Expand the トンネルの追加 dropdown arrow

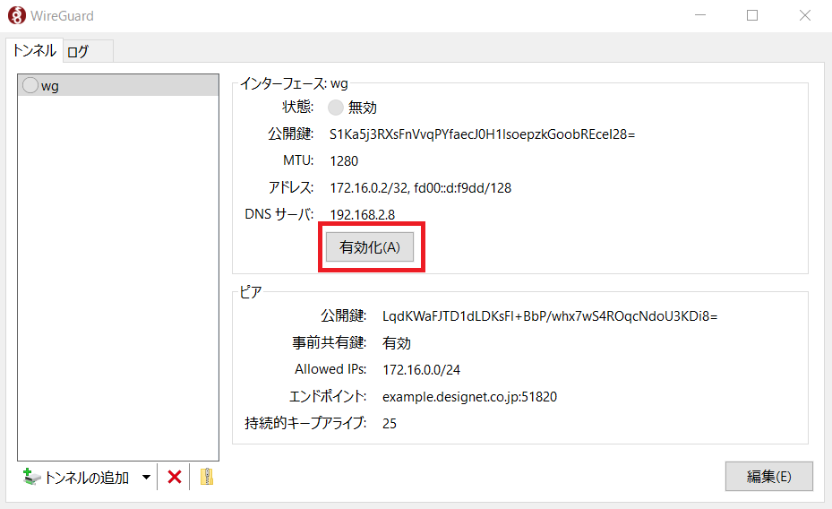coord(147,477)
